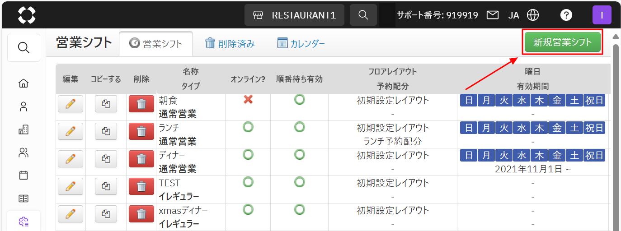Click the globe language icon

[x=533, y=15]
